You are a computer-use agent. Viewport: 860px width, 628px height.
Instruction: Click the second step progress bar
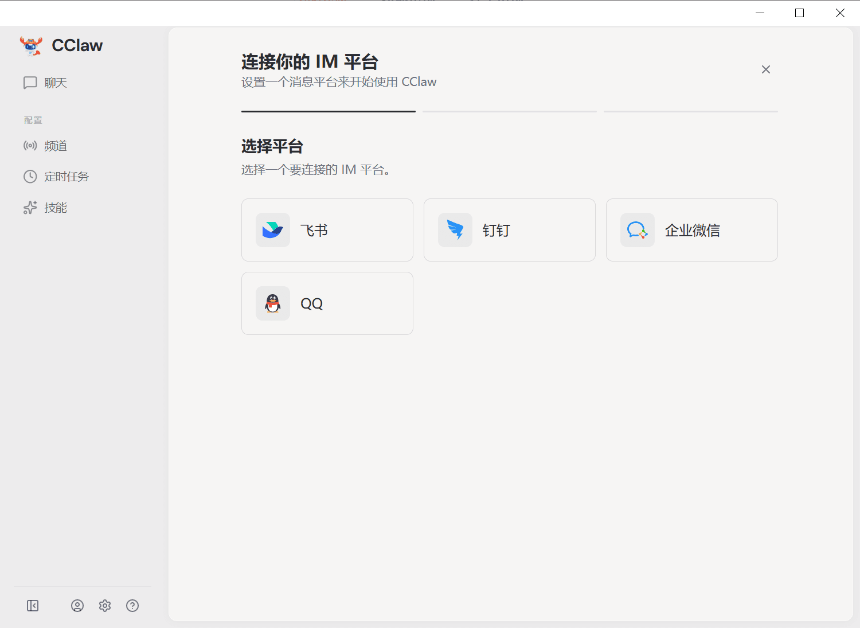pyautogui.click(x=510, y=111)
